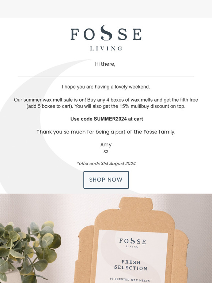Select the SUMMER2024 promo code line
The image size is (212, 283).
click(107, 119)
